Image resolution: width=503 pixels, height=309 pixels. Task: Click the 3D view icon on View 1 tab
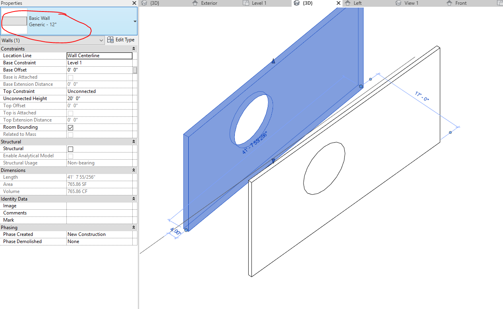pyautogui.click(x=398, y=3)
